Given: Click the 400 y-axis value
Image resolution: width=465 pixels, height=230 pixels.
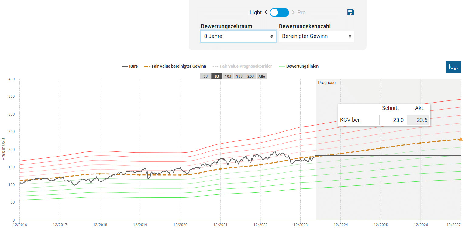Looking at the screenshot, I should 11,79.
